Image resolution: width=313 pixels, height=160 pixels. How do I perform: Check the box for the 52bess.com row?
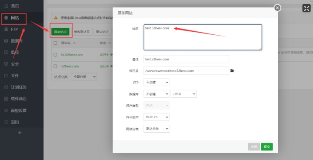[x=55, y=66]
